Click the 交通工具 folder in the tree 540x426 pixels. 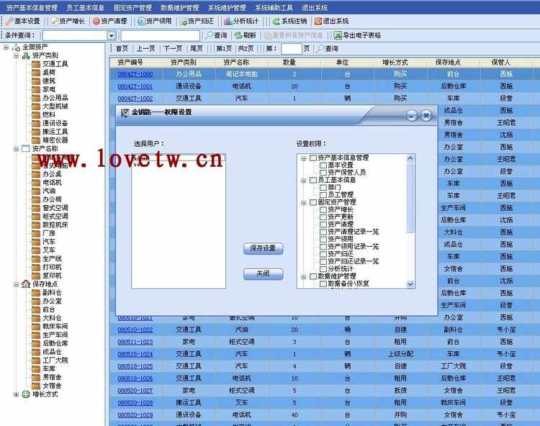36,64
